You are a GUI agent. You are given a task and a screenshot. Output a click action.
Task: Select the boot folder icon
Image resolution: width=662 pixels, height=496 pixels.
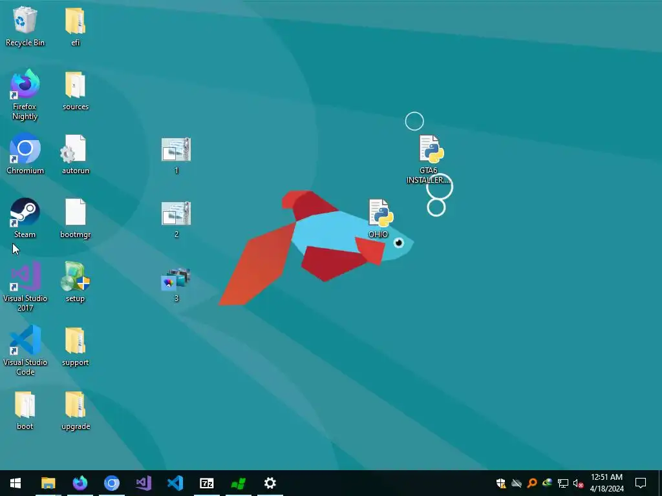25,410
